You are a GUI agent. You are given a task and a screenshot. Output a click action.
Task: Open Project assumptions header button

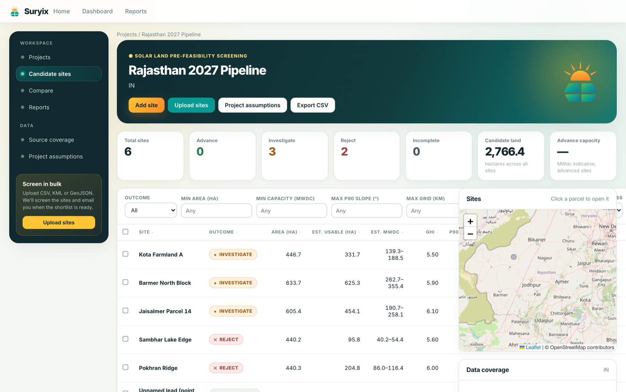[x=253, y=105]
